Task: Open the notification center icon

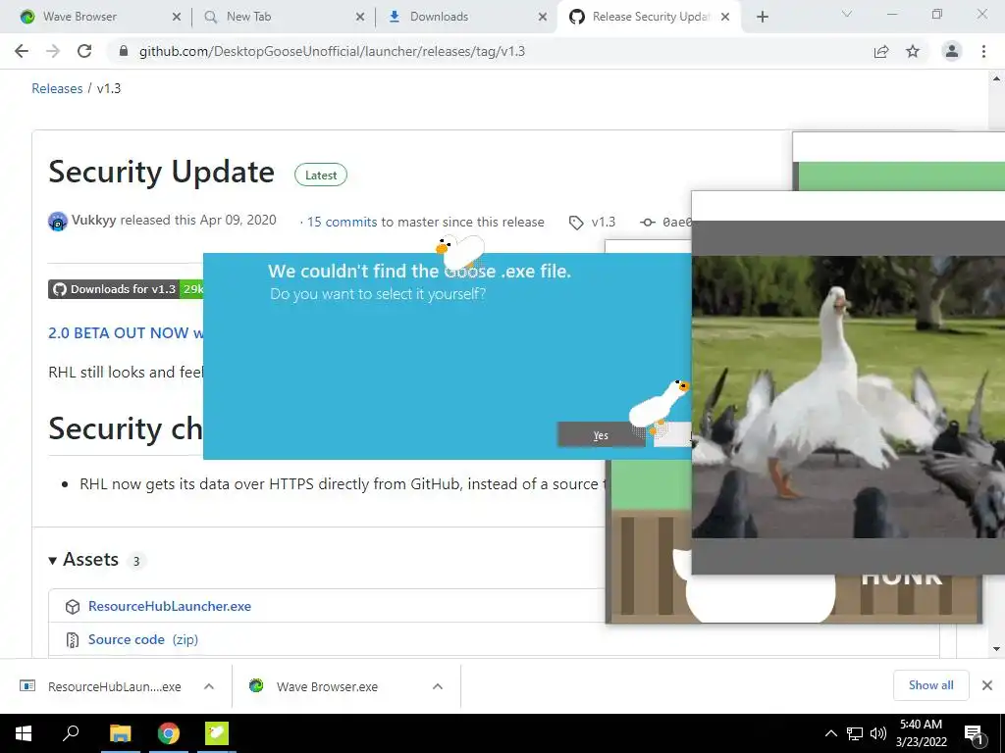Action: click(975, 734)
